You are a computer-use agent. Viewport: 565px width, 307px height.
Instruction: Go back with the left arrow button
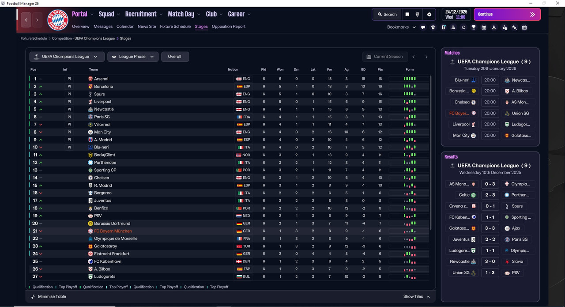pos(26,20)
